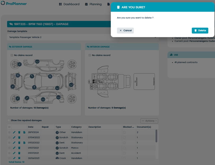215x165 pixels.
Task: Click the scratch marker on bottom-left wheel
Action: (x=17, y=98)
